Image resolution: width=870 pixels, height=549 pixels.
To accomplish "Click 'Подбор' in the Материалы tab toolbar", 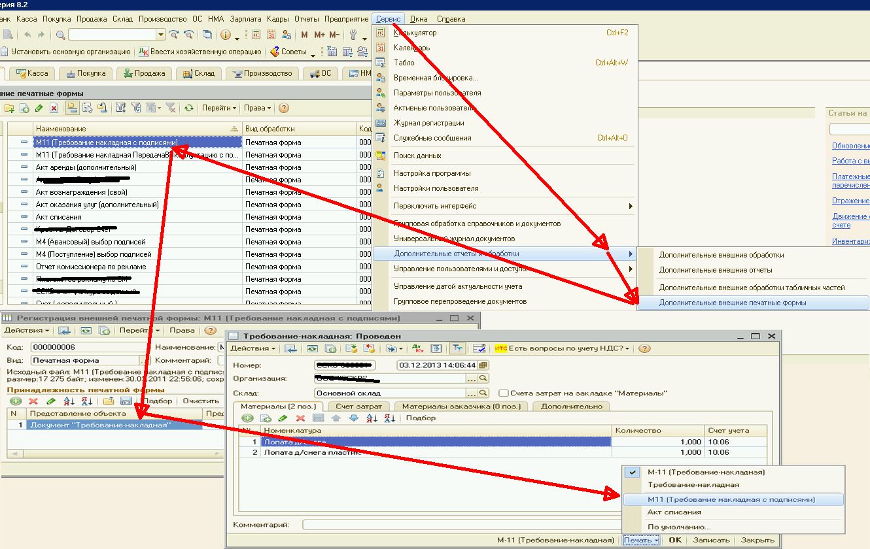I will [x=421, y=418].
